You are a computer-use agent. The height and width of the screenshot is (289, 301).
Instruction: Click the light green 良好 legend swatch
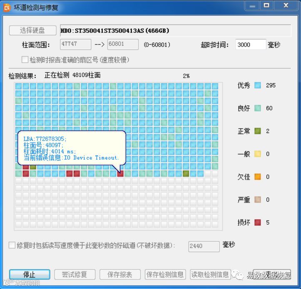(x=258, y=108)
